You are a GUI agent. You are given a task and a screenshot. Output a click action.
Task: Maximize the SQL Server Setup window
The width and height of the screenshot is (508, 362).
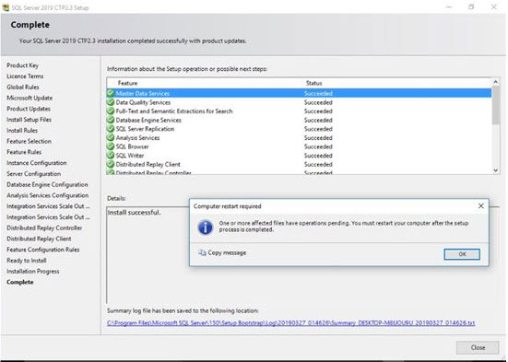[x=471, y=6]
